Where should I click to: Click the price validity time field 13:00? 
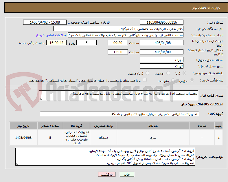point(118,52)
